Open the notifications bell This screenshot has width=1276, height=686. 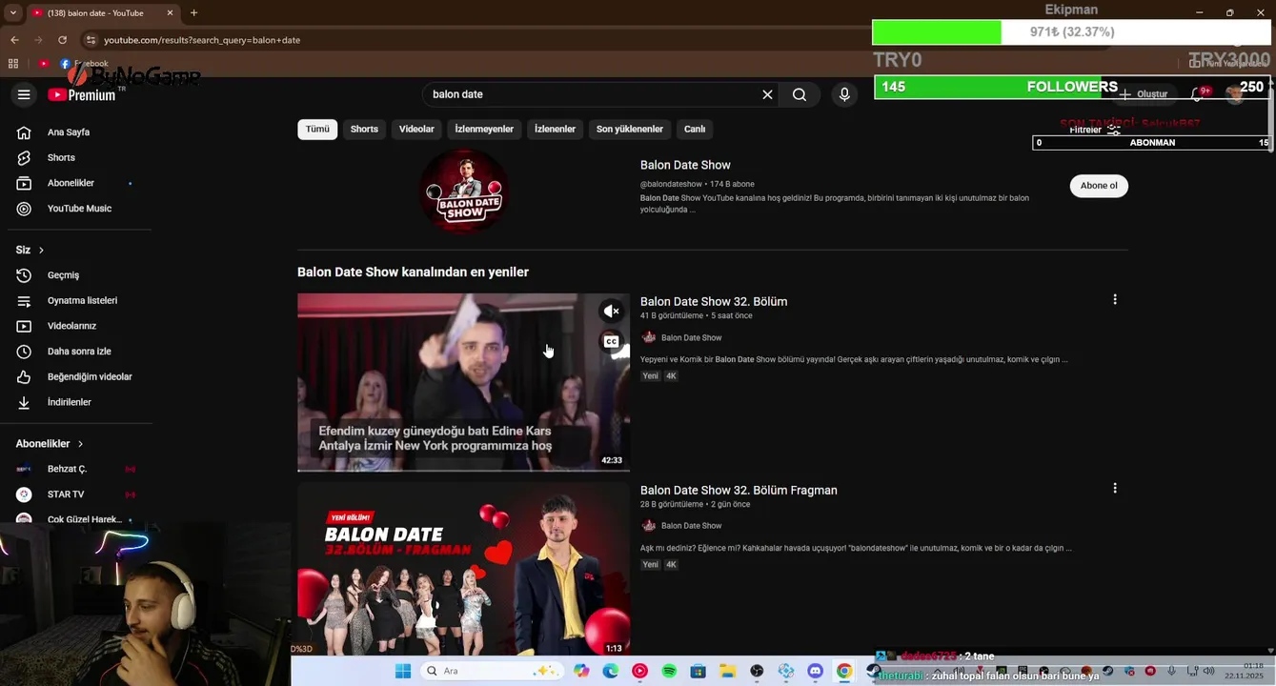point(1199,94)
